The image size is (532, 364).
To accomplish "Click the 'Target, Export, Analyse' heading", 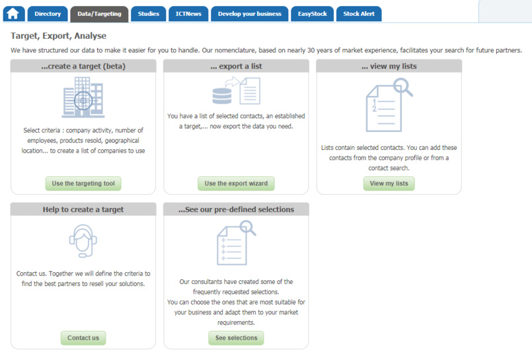I will pyautogui.click(x=58, y=36).
